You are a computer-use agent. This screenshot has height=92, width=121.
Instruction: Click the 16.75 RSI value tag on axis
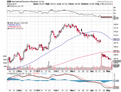click(116, 18)
